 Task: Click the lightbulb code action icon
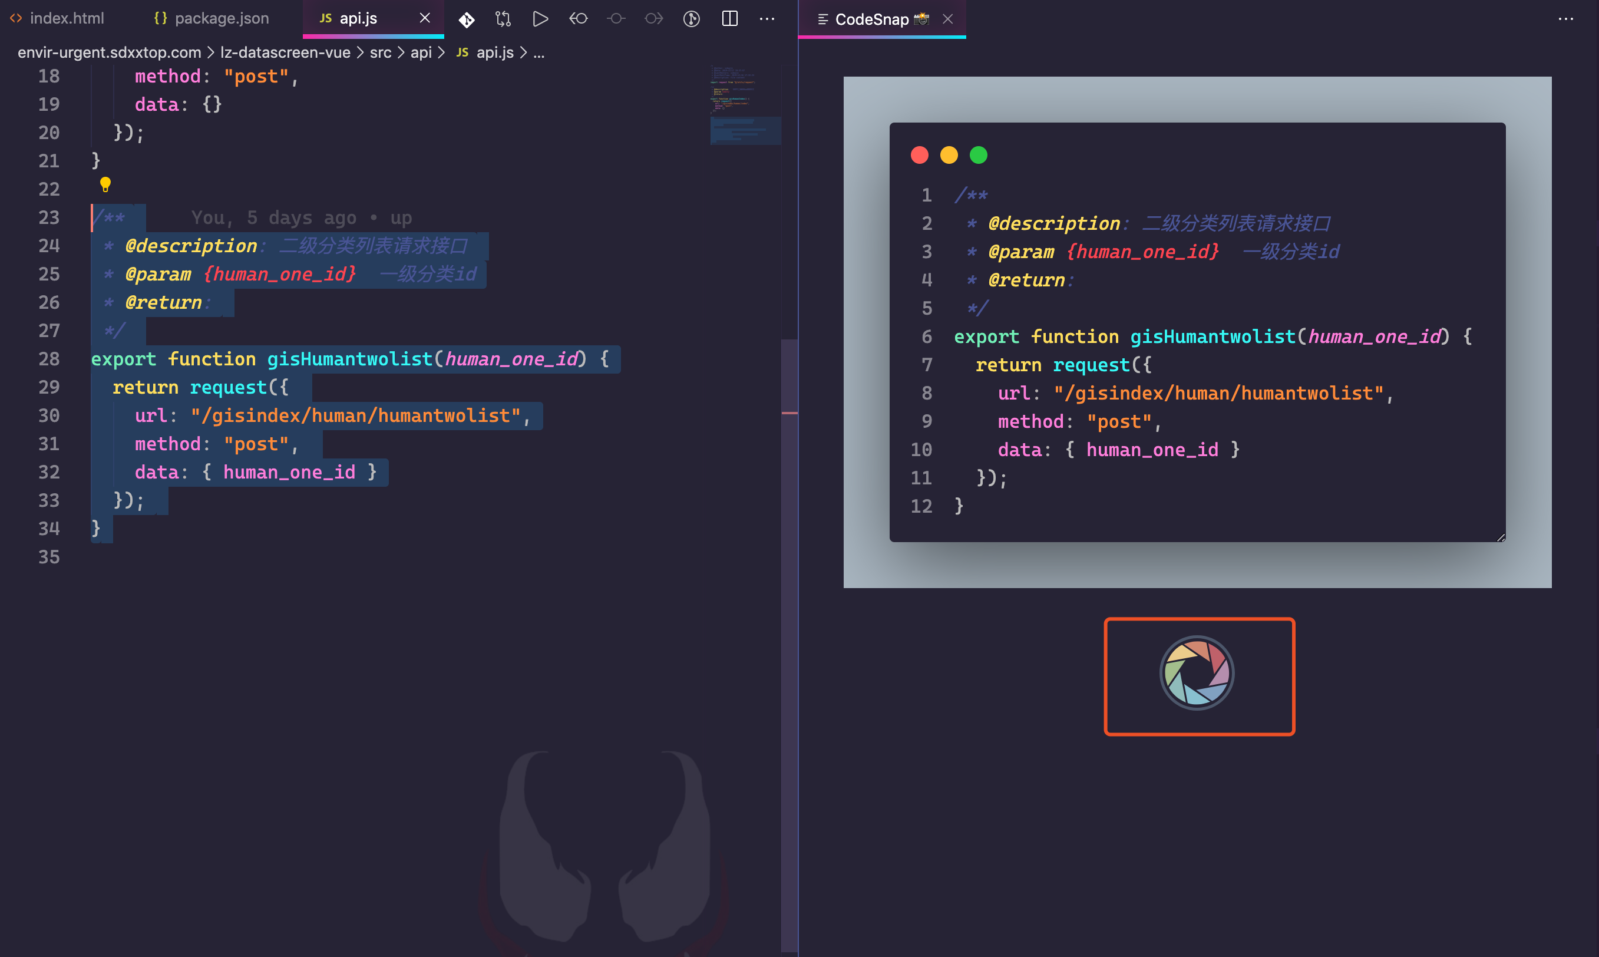pyautogui.click(x=105, y=185)
